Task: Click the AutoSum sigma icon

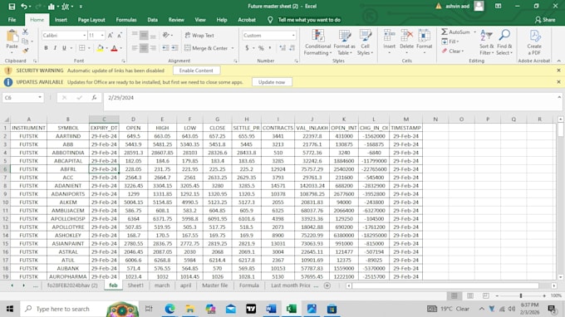Action: [445, 32]
